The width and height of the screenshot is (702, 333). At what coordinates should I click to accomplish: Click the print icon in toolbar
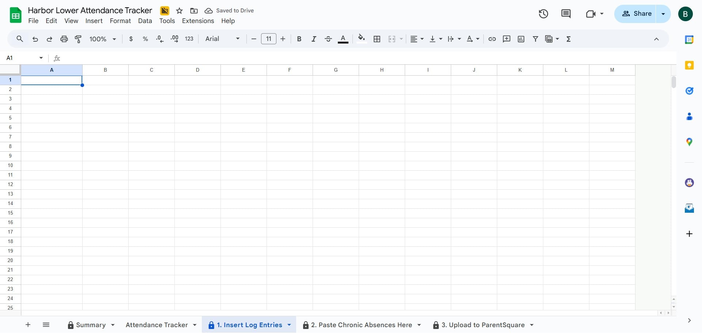tap(64, 39)
